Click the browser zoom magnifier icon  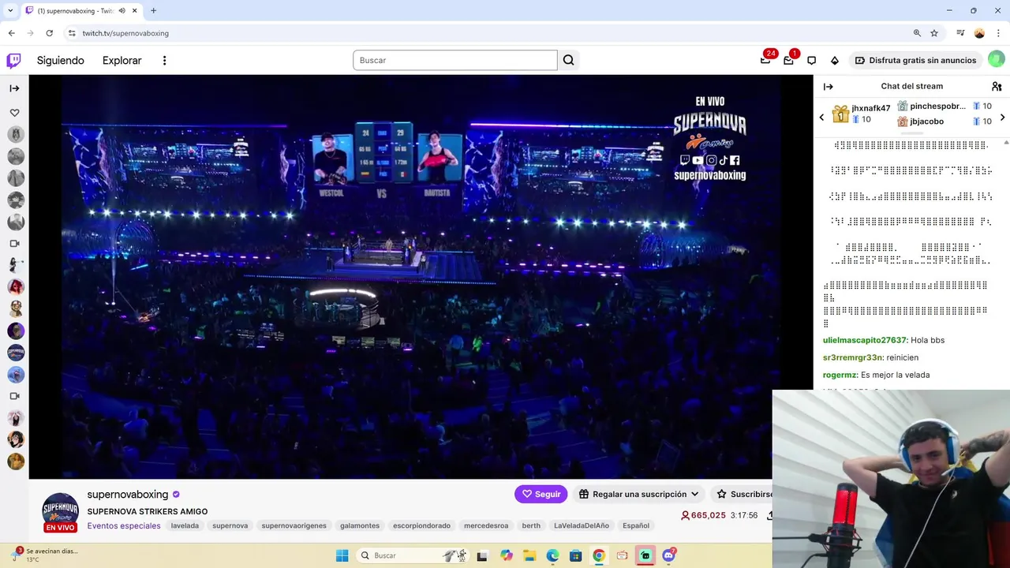[x=917, y=33]
